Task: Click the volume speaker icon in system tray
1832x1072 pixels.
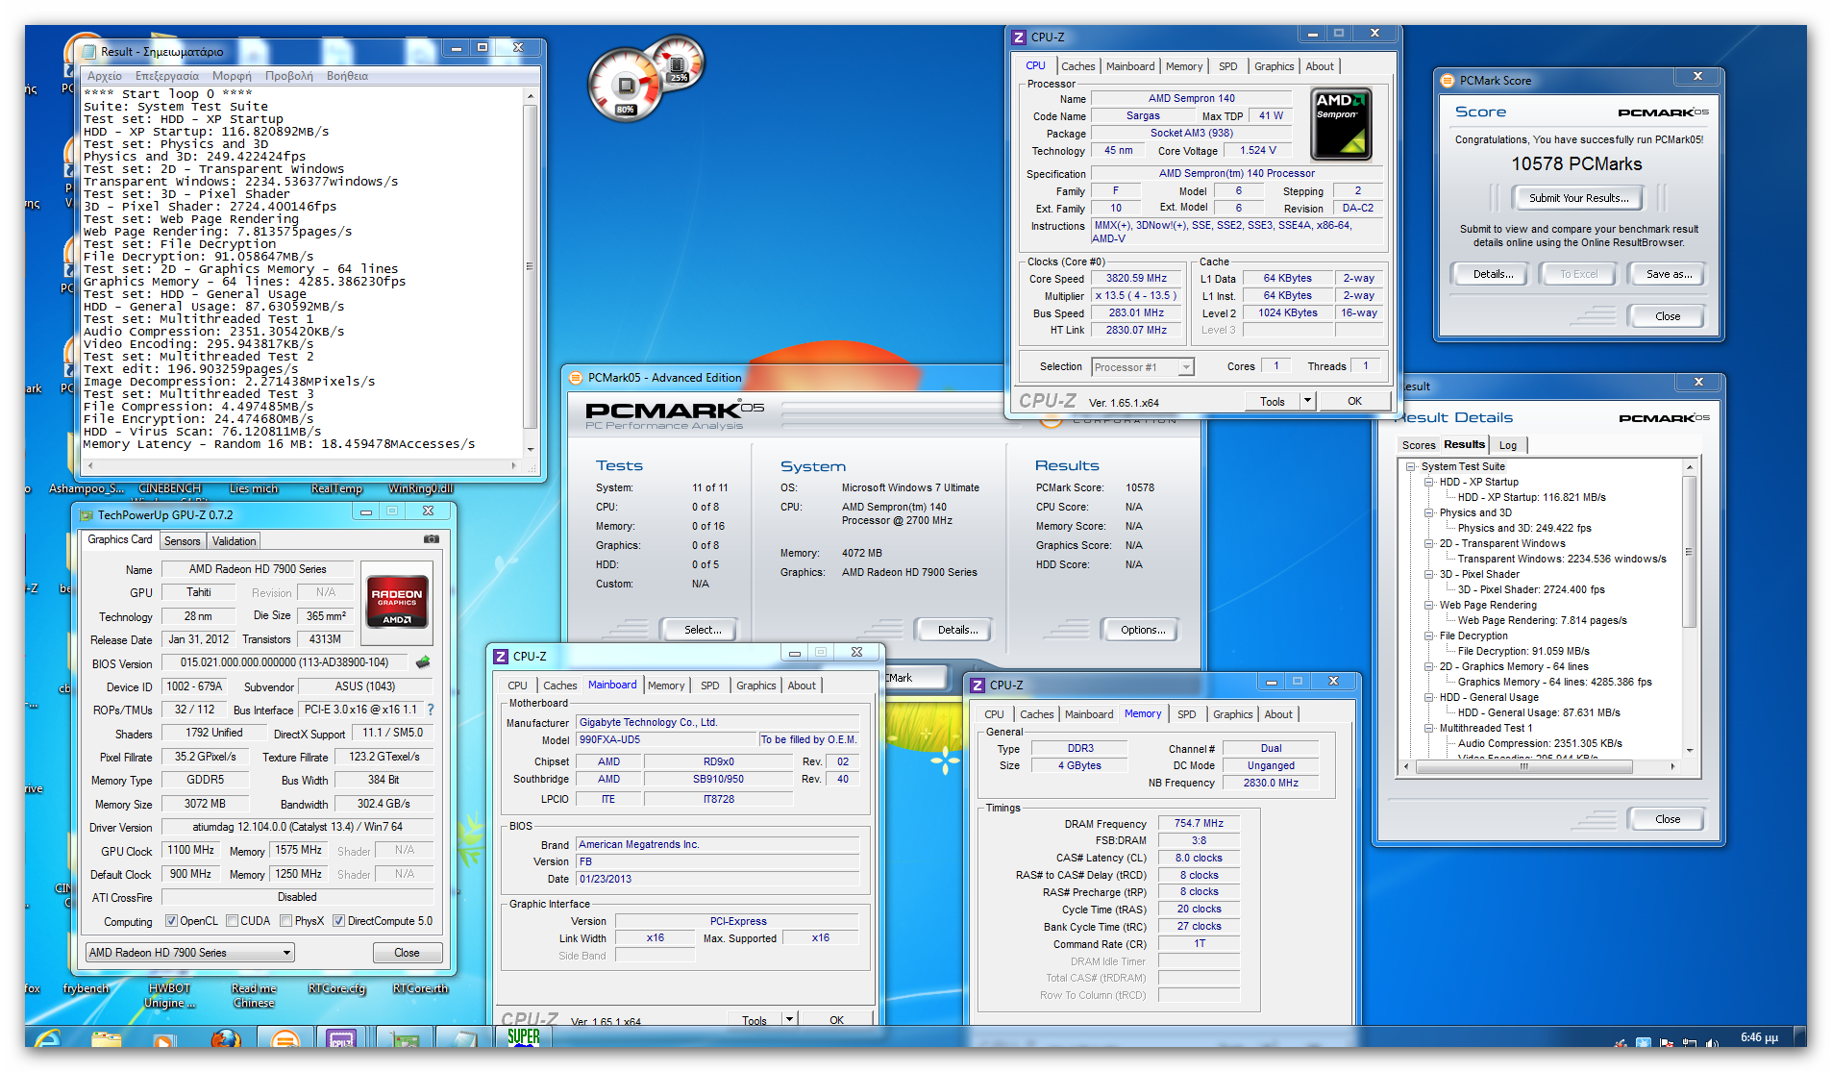Action: (x=1713, y=1042)
